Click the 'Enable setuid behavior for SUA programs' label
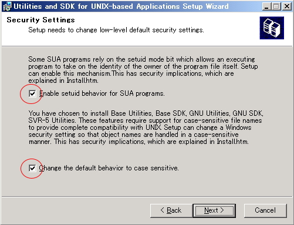This screenshot has width=294, height=225. pyautogui.click(x=102, y=93)
